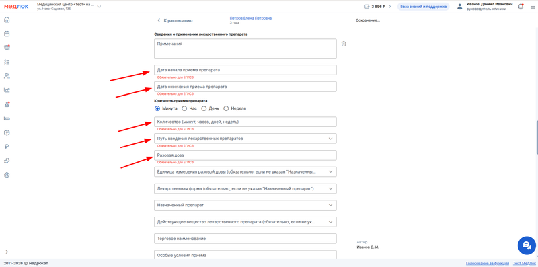This screenshot has height=267, width=538.
Task: Open the Тест МедЛок link
Action: 524,263
